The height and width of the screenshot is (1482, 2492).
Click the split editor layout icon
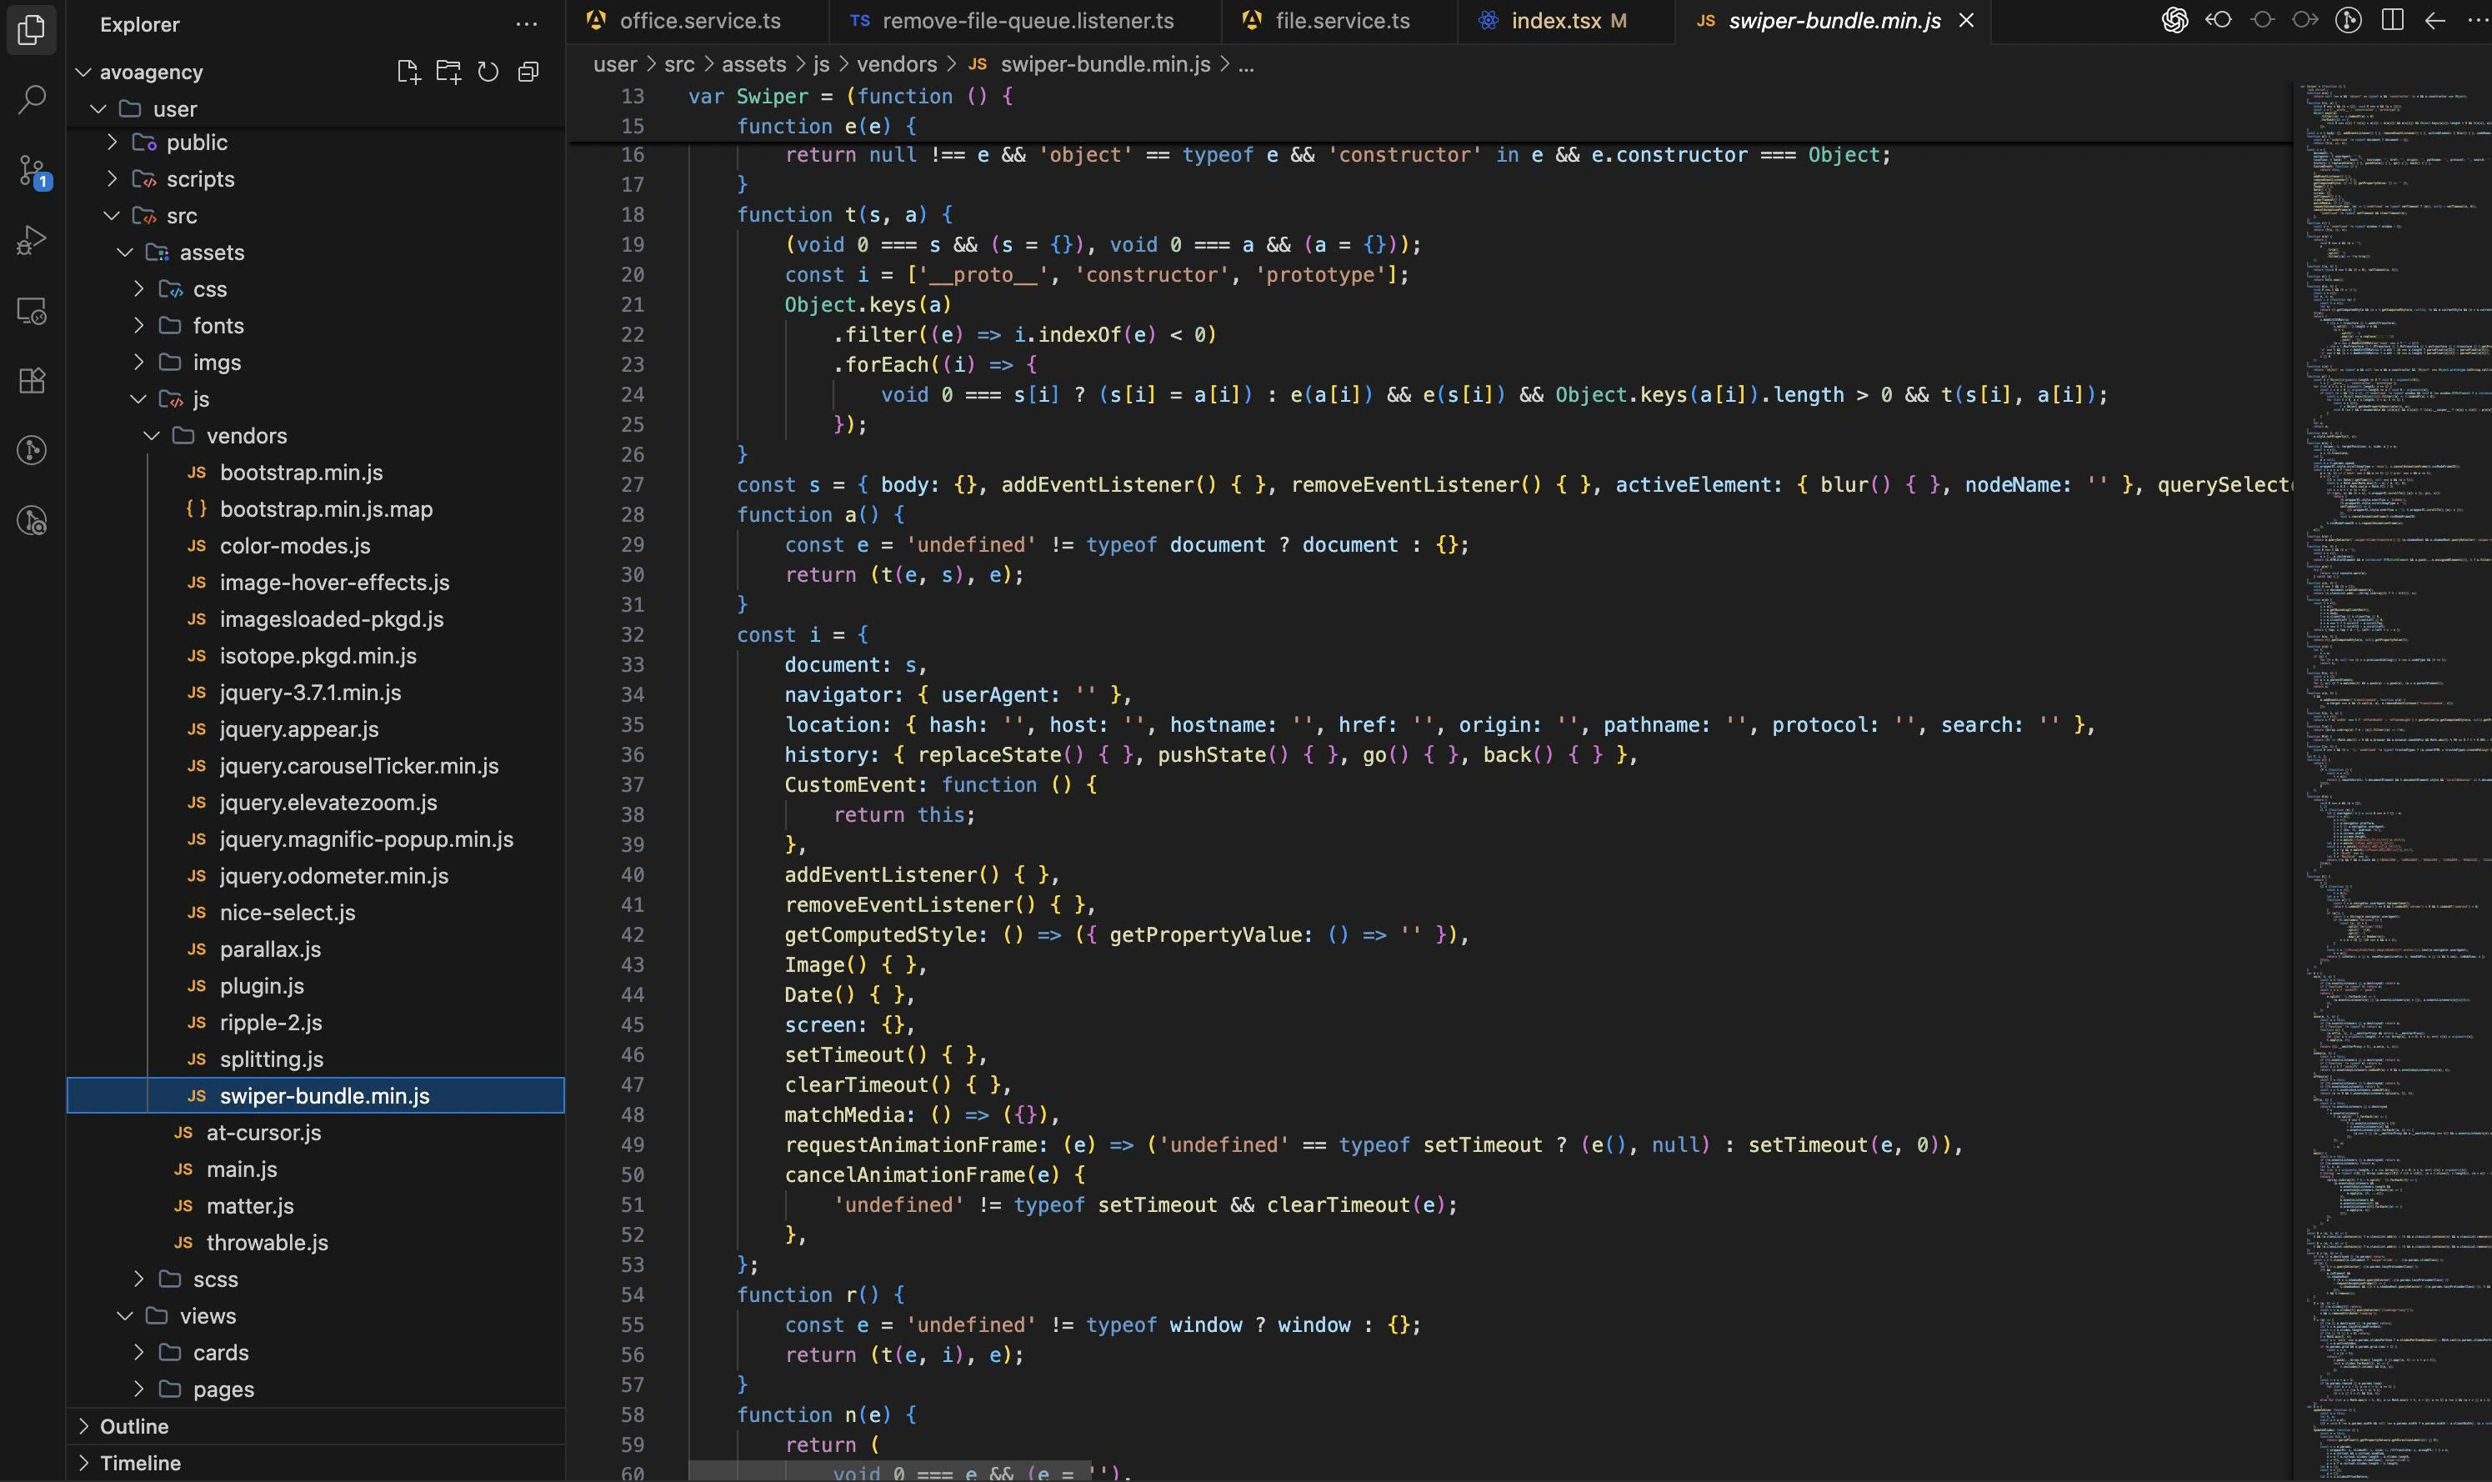(2392, 21)
